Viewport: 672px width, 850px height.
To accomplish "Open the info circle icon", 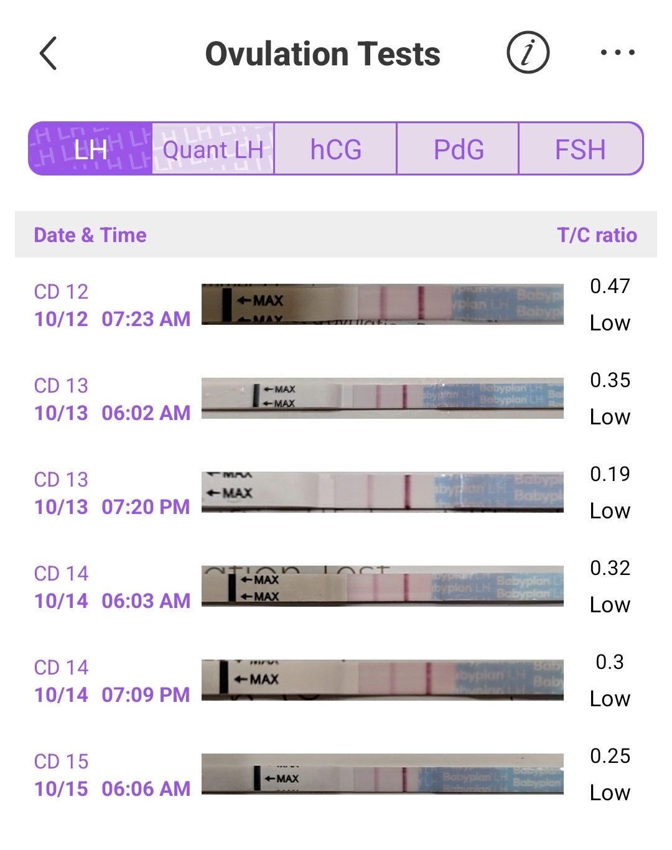I will [x=528, y=54].
